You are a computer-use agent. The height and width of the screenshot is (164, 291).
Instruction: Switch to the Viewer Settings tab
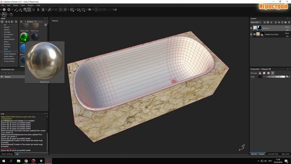click(7, 154)
